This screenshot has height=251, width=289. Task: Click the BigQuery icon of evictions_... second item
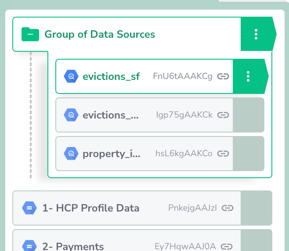coord(70,115)
